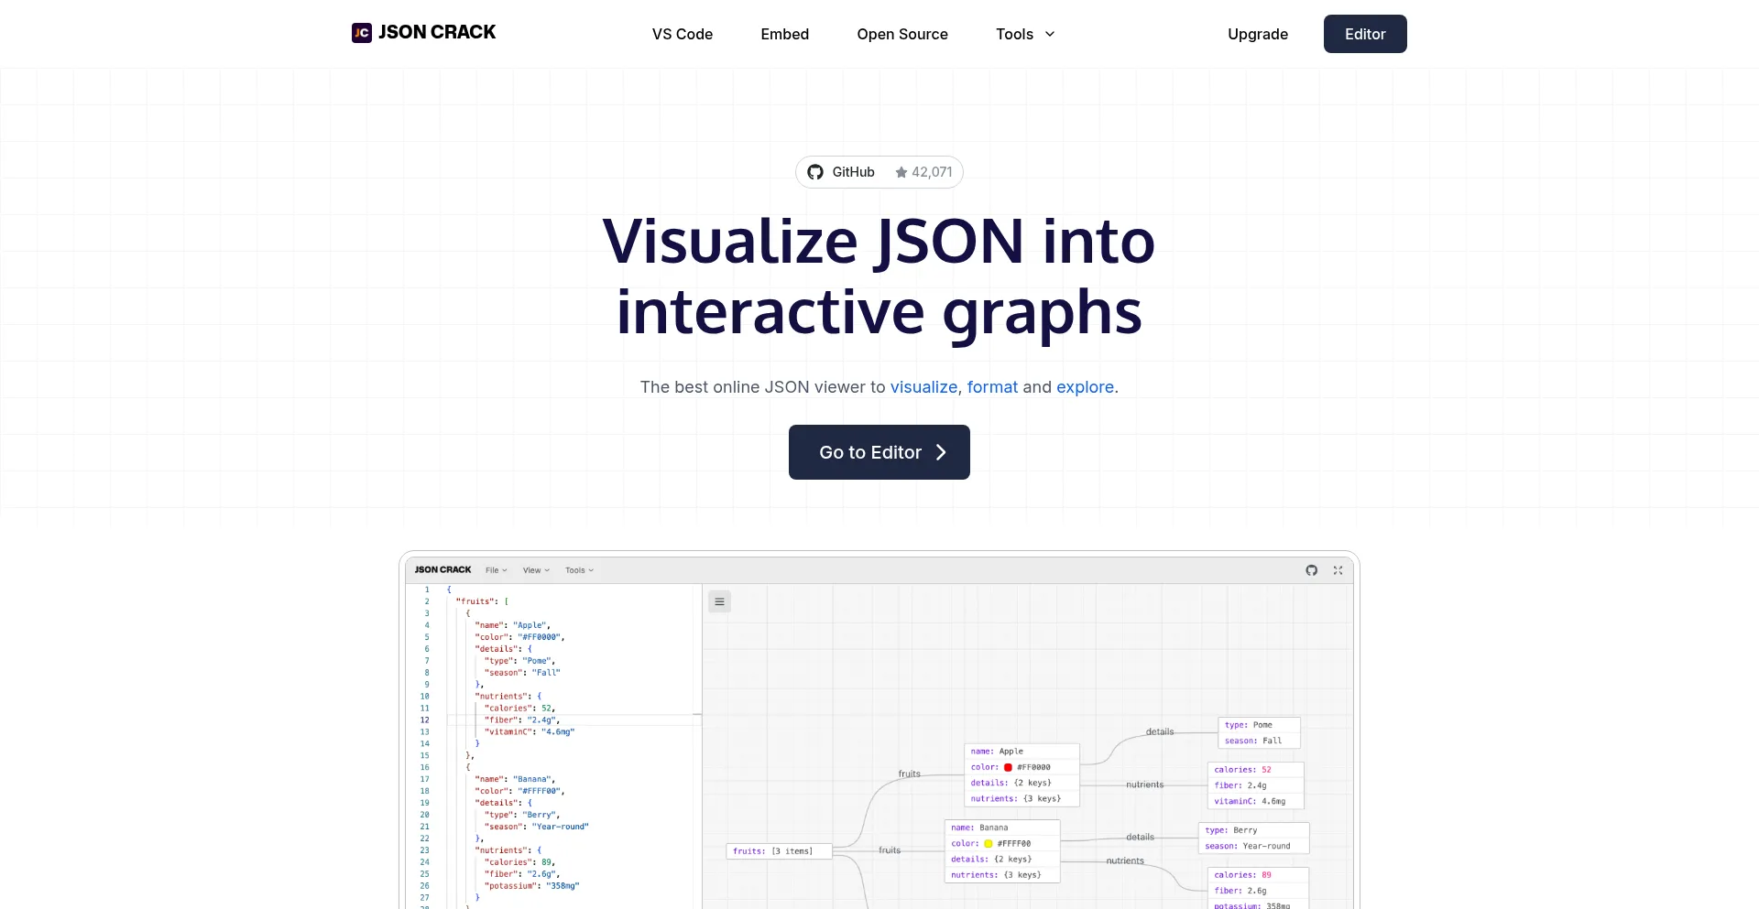Click the Upgrade link
Viewport: 1759px width, 909px height.
[1257, 34]
